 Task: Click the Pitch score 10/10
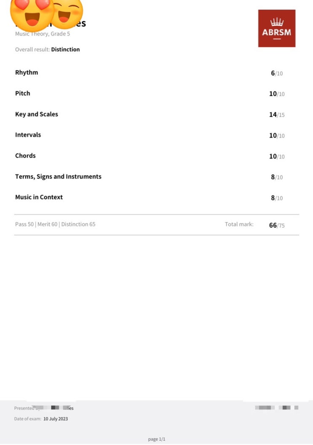click(277, 94)
